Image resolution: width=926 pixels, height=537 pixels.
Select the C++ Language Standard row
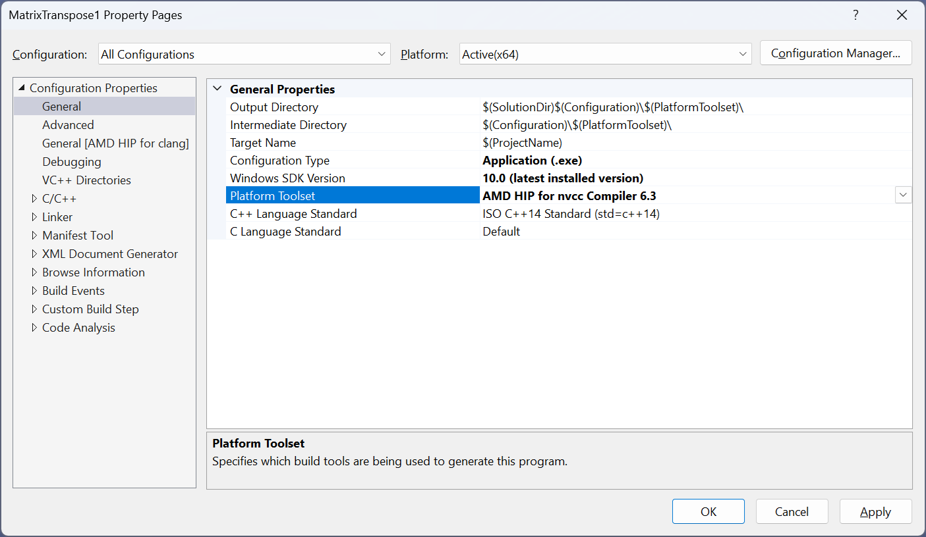click(x=293, y=214)
